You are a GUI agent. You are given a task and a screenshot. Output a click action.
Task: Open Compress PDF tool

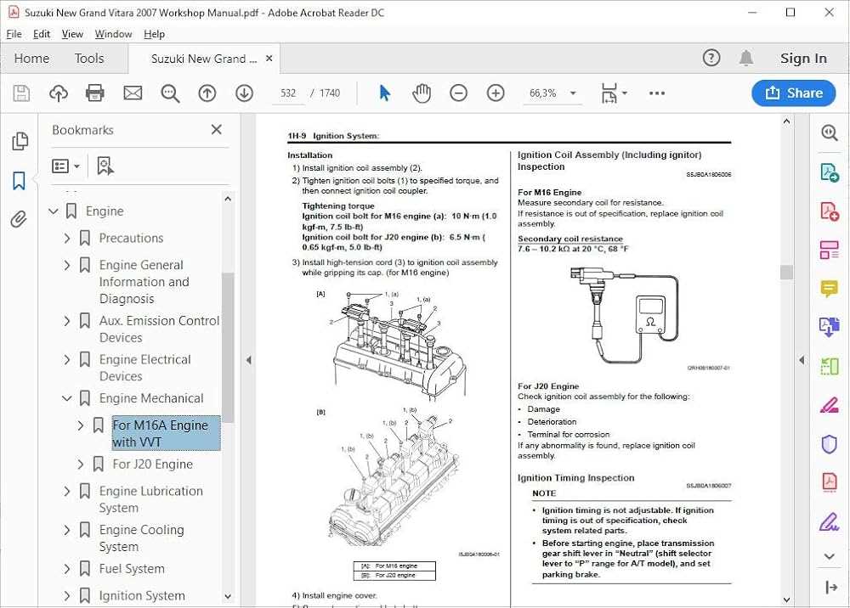830,482
